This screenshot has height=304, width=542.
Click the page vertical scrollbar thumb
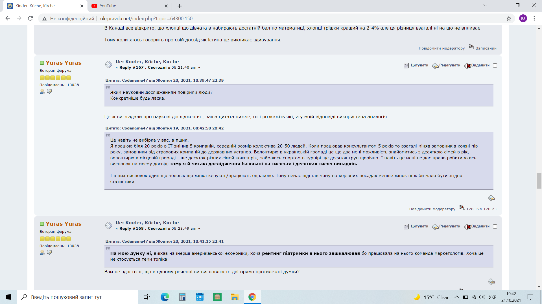tap(539, 181)
